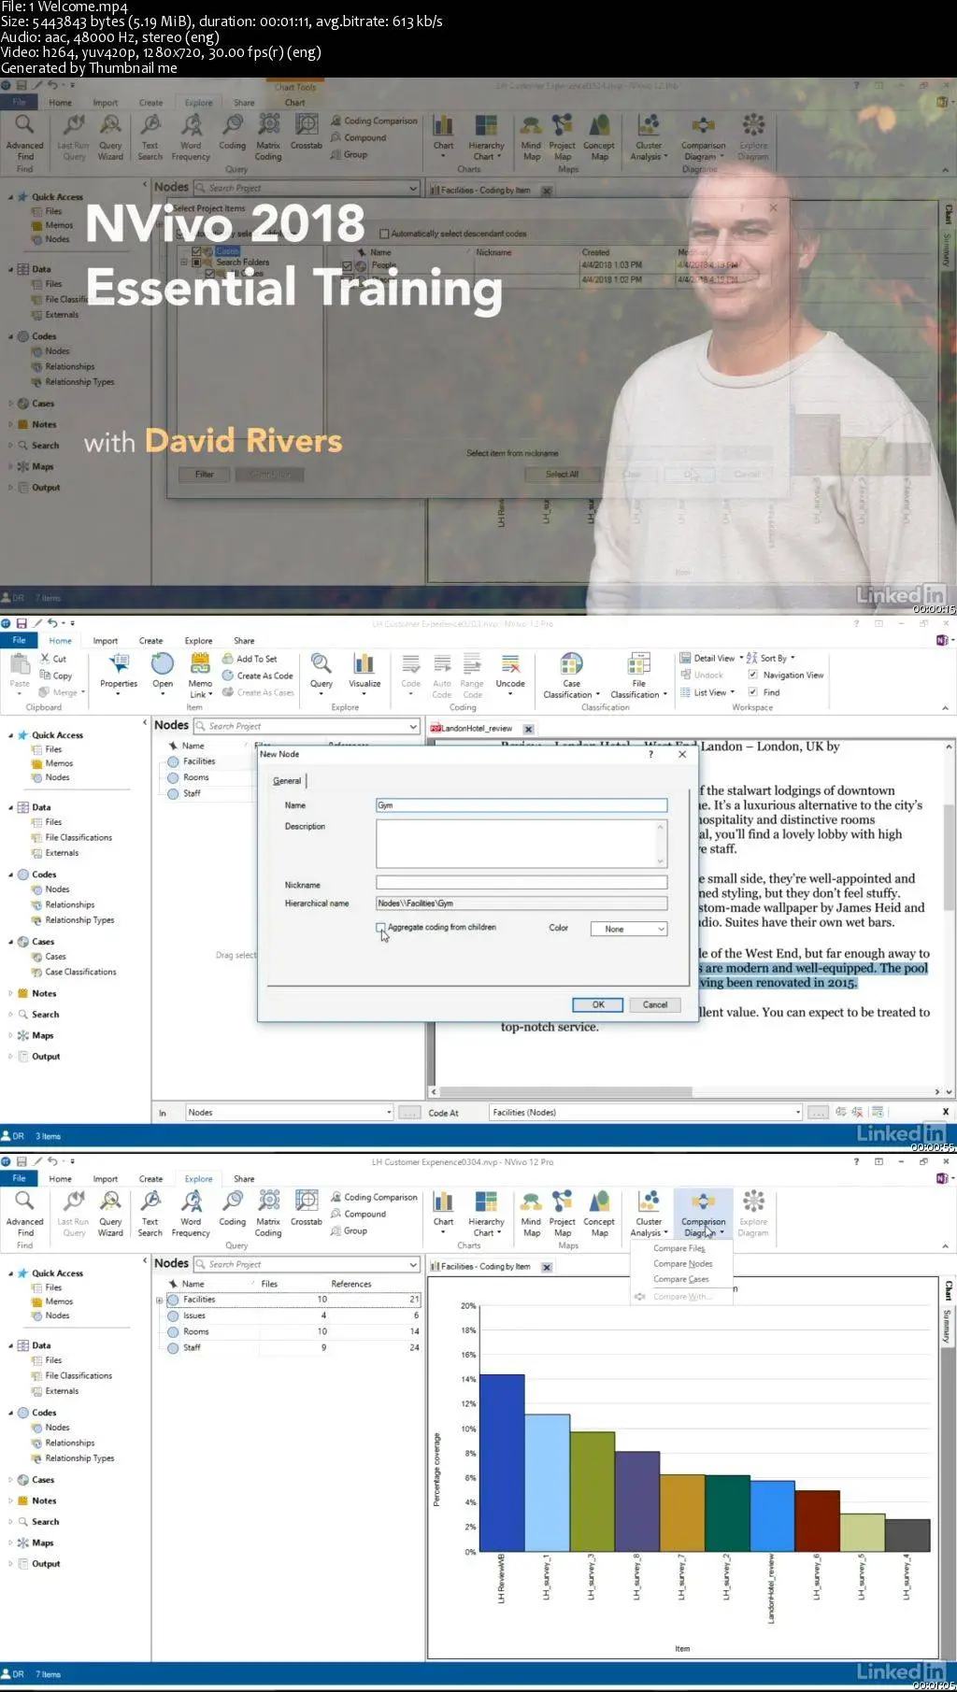
Task: Click the Copy icon in the New Node frame
Action: (x=44, y=675)
